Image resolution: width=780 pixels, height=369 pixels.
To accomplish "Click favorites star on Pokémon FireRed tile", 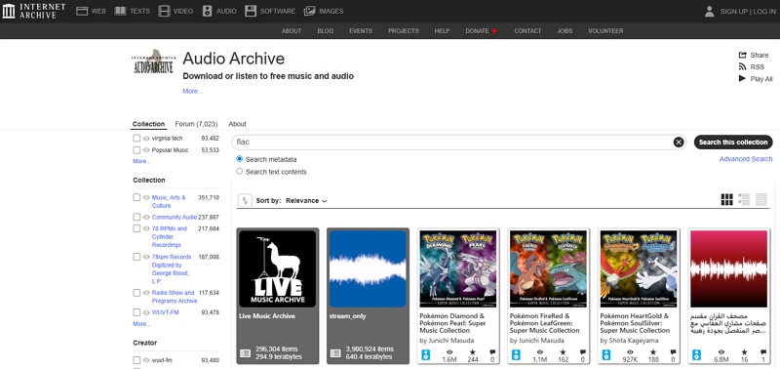I will [563, 352].
